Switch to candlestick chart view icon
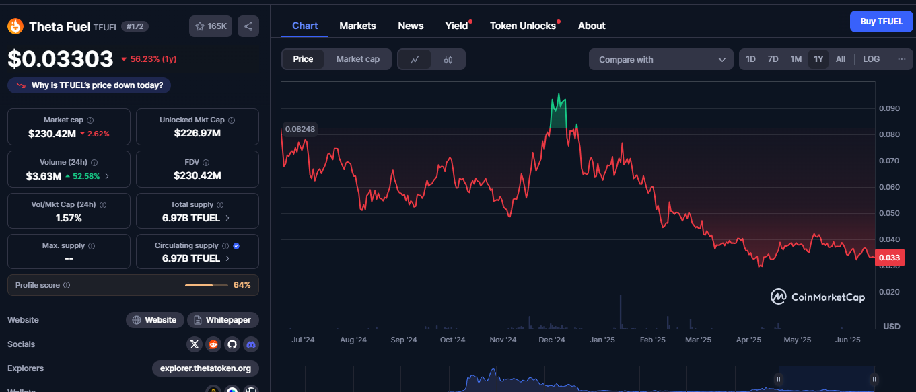 point(448,59)
